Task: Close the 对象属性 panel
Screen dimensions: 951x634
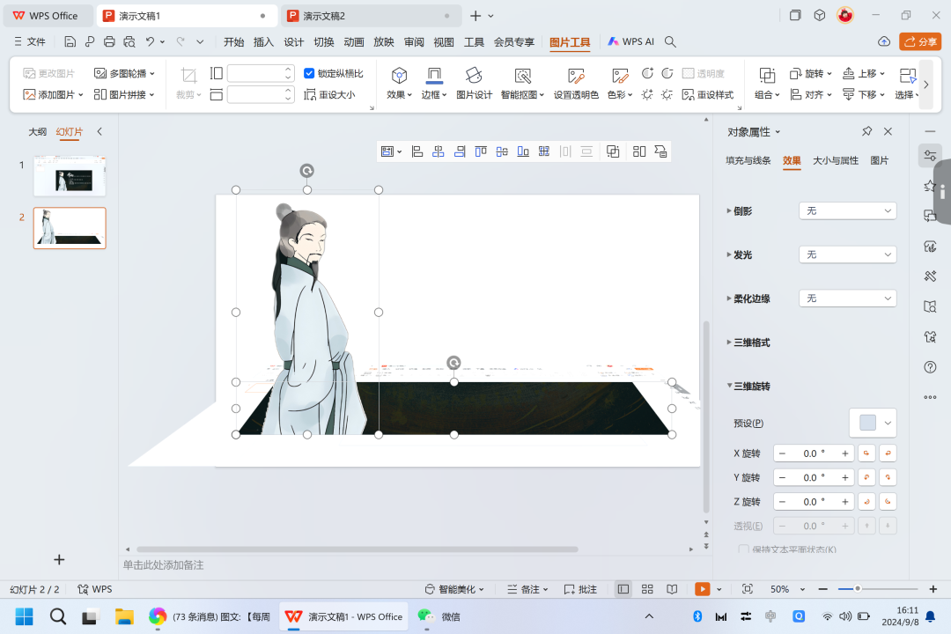Action: click(888, 132)
